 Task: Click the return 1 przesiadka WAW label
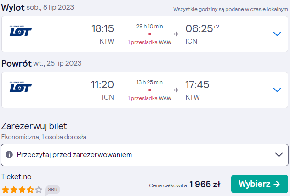(x=149, y=98)
